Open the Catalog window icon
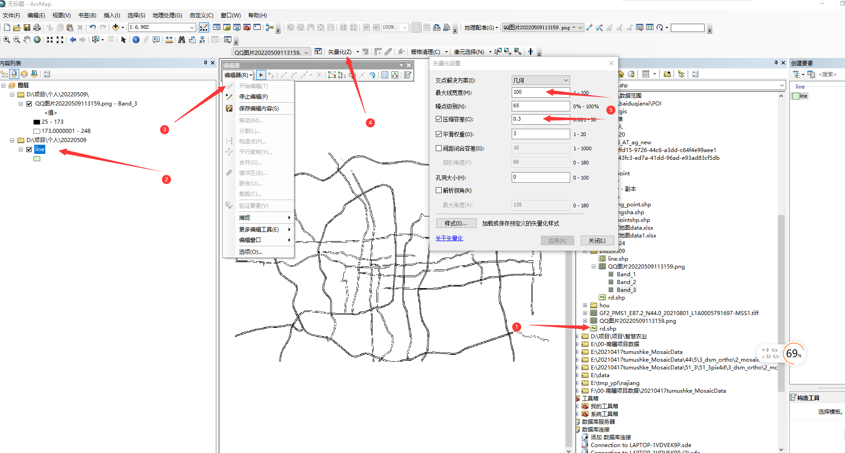Viewport: 845px width, 453px height. pyautogui.click(x=227, y=27)
